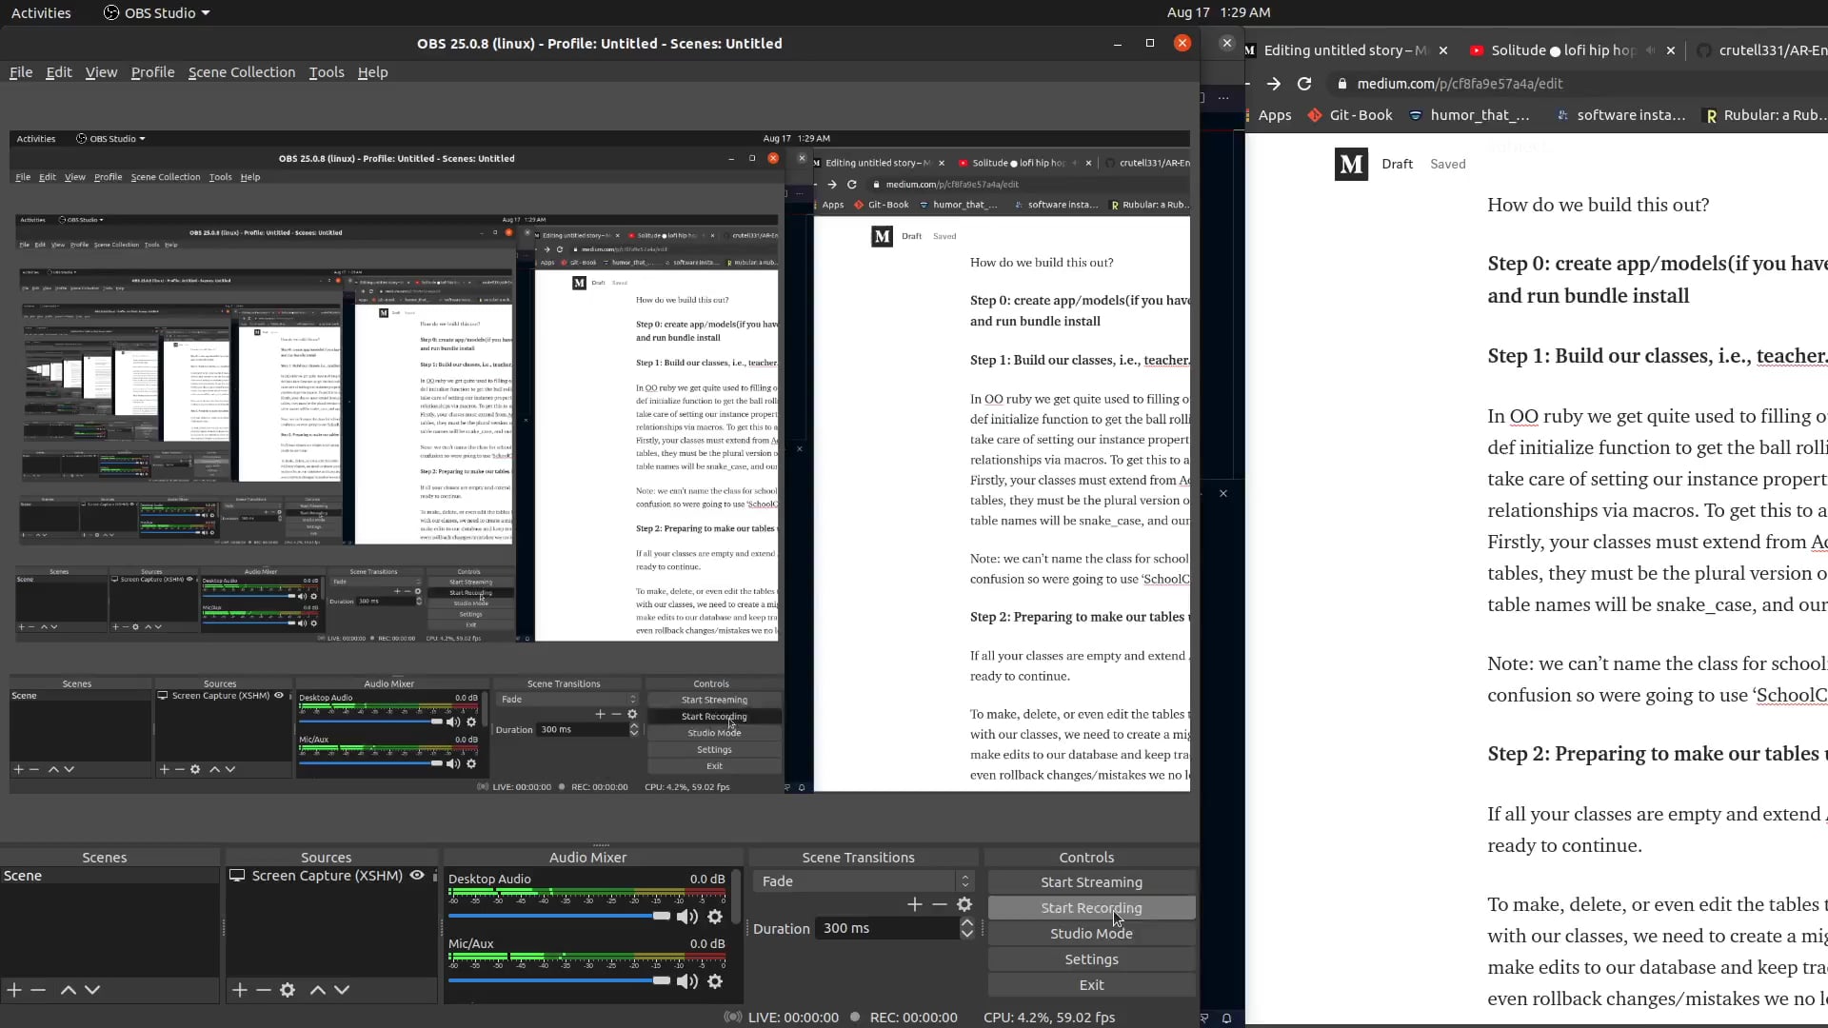Open the Tools menu

(327, 72)
